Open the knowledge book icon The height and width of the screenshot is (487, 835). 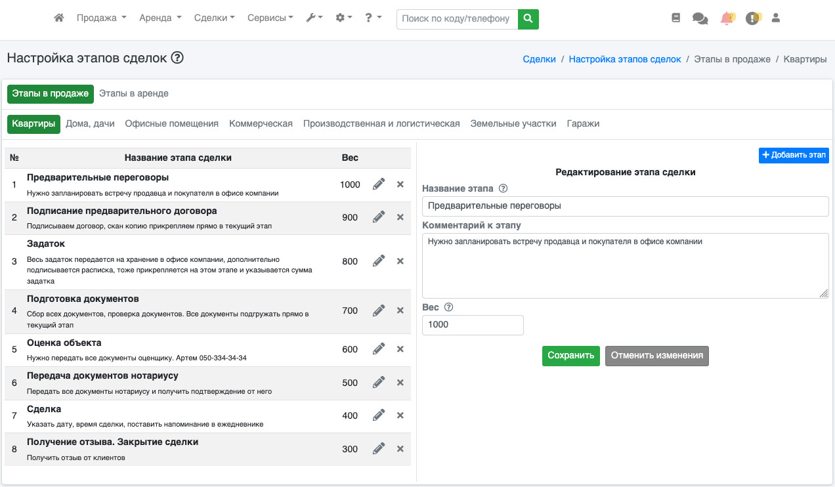[676, 18]
